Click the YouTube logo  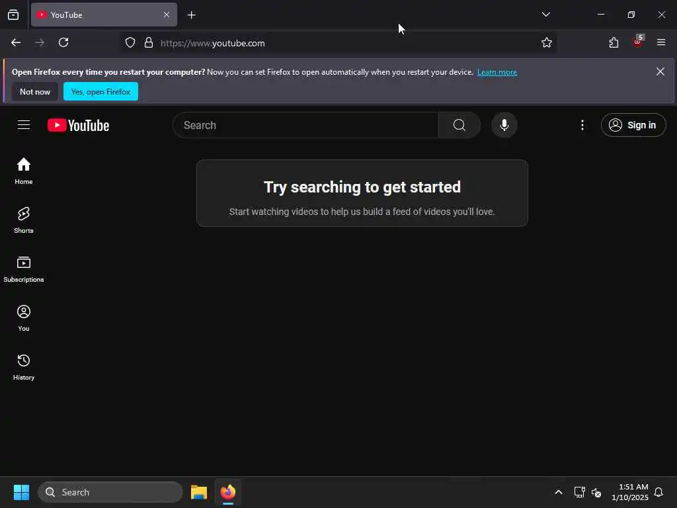pyautogui.click(x=78, y=125)
